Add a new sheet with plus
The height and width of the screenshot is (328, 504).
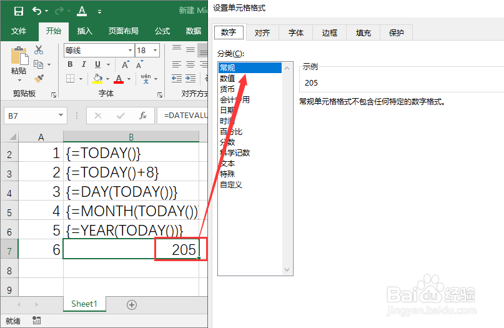(131, 304)
